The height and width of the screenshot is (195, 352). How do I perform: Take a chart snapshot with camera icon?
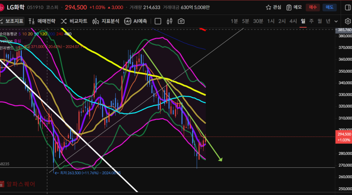(181, 21)
